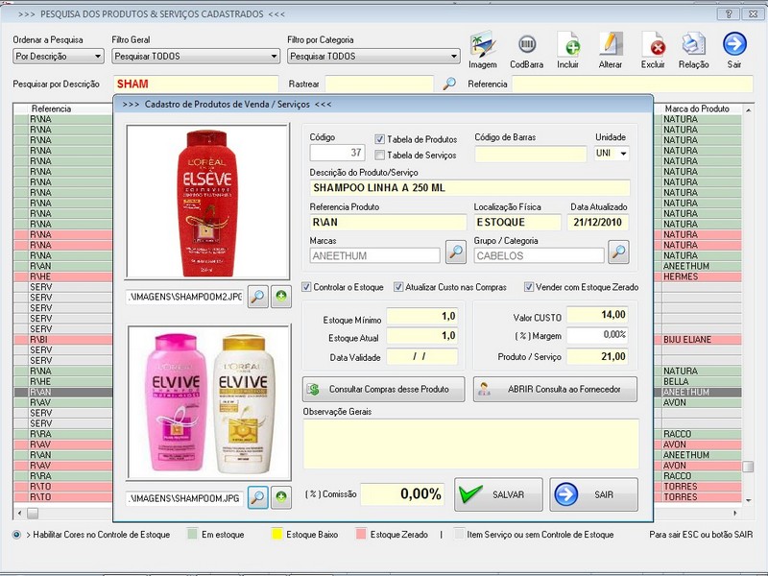Click Referencia column header

pos(51,108)
